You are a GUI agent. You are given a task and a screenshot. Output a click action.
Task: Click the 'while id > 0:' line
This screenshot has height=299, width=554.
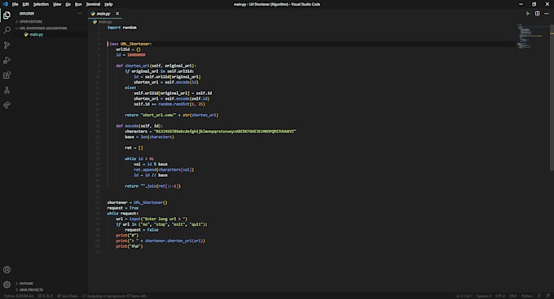point(139,158)
